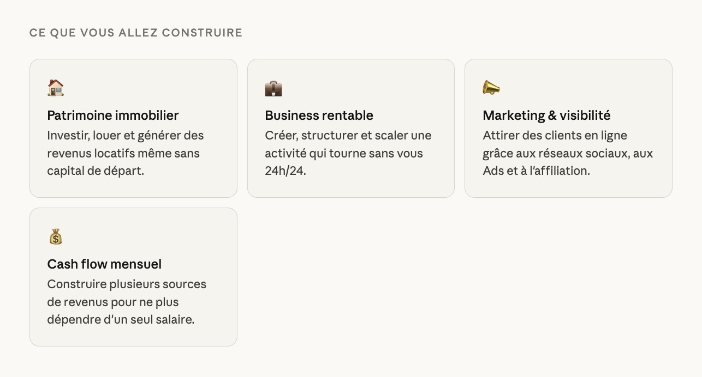The image size is (702, 377).
Task: Click the 'capital de départ.' text line
Action: 96,171
